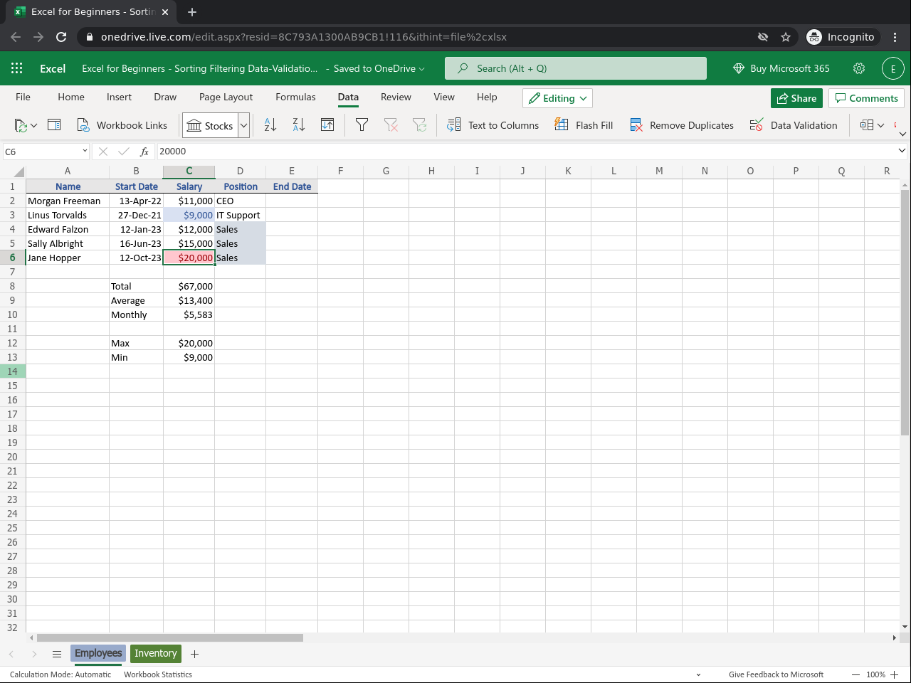911x683 pixels.
Task: Expand the Refresh All dropdown arrow
Action: (33, 126)
